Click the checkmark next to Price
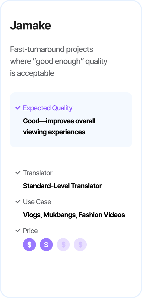The width and height of the screenshot is (142, 298). pyautogui.click(x=18, y=231)
